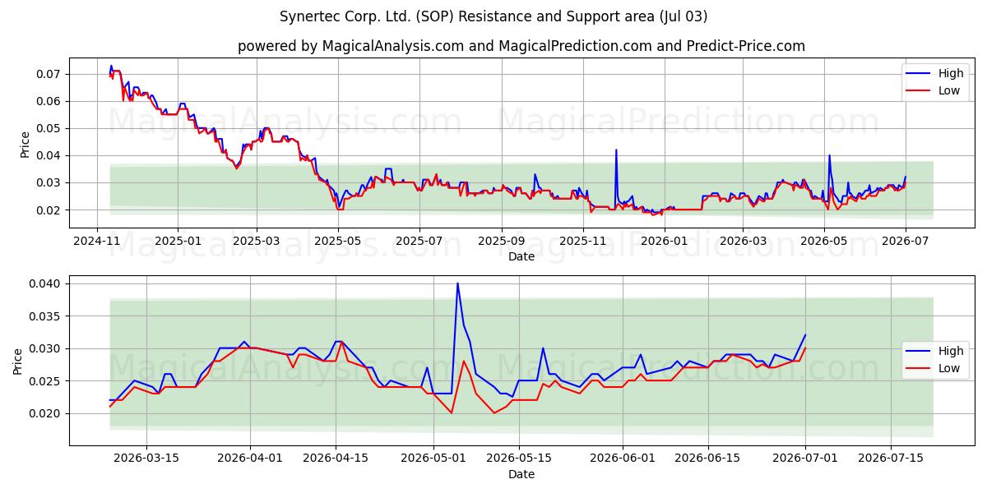
Task: Click the 0.040 High peak in the lower chart
Action: tap(457, 284)
